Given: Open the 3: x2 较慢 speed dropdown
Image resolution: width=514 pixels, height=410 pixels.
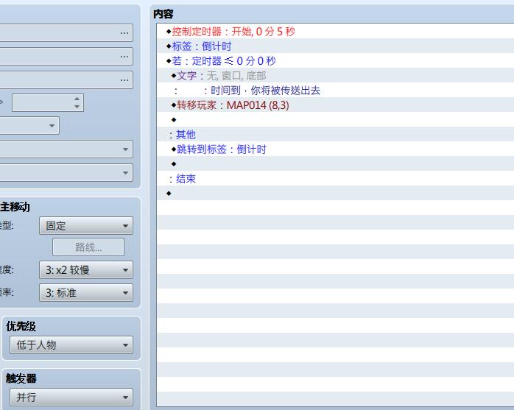Looking at the screenshot, I should click(86, 269).
